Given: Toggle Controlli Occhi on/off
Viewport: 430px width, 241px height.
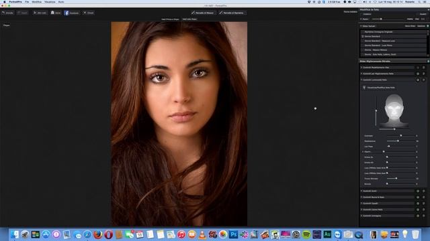Looking at the screenshot, I should coord(418,191).
